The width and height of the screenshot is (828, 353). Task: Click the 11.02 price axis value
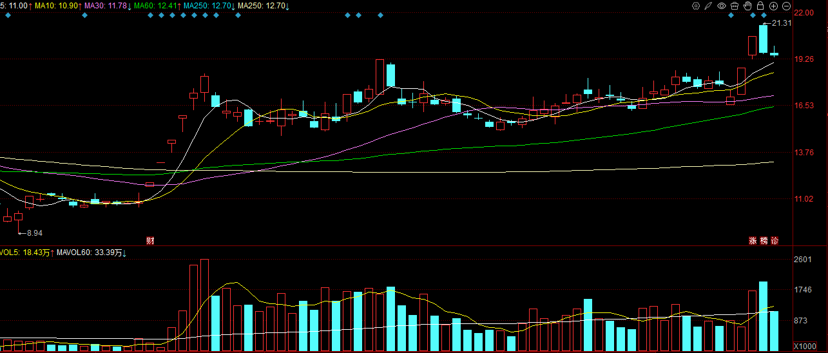point(805,199)
